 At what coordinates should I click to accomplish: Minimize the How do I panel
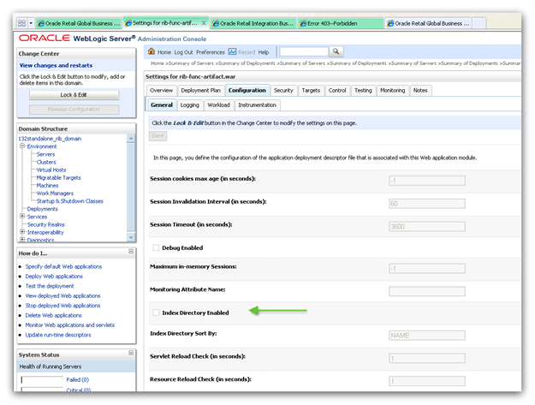pos(131,251)
